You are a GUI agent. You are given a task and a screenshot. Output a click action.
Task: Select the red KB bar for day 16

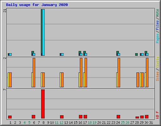pyautogui.click(x=80, y=117)
